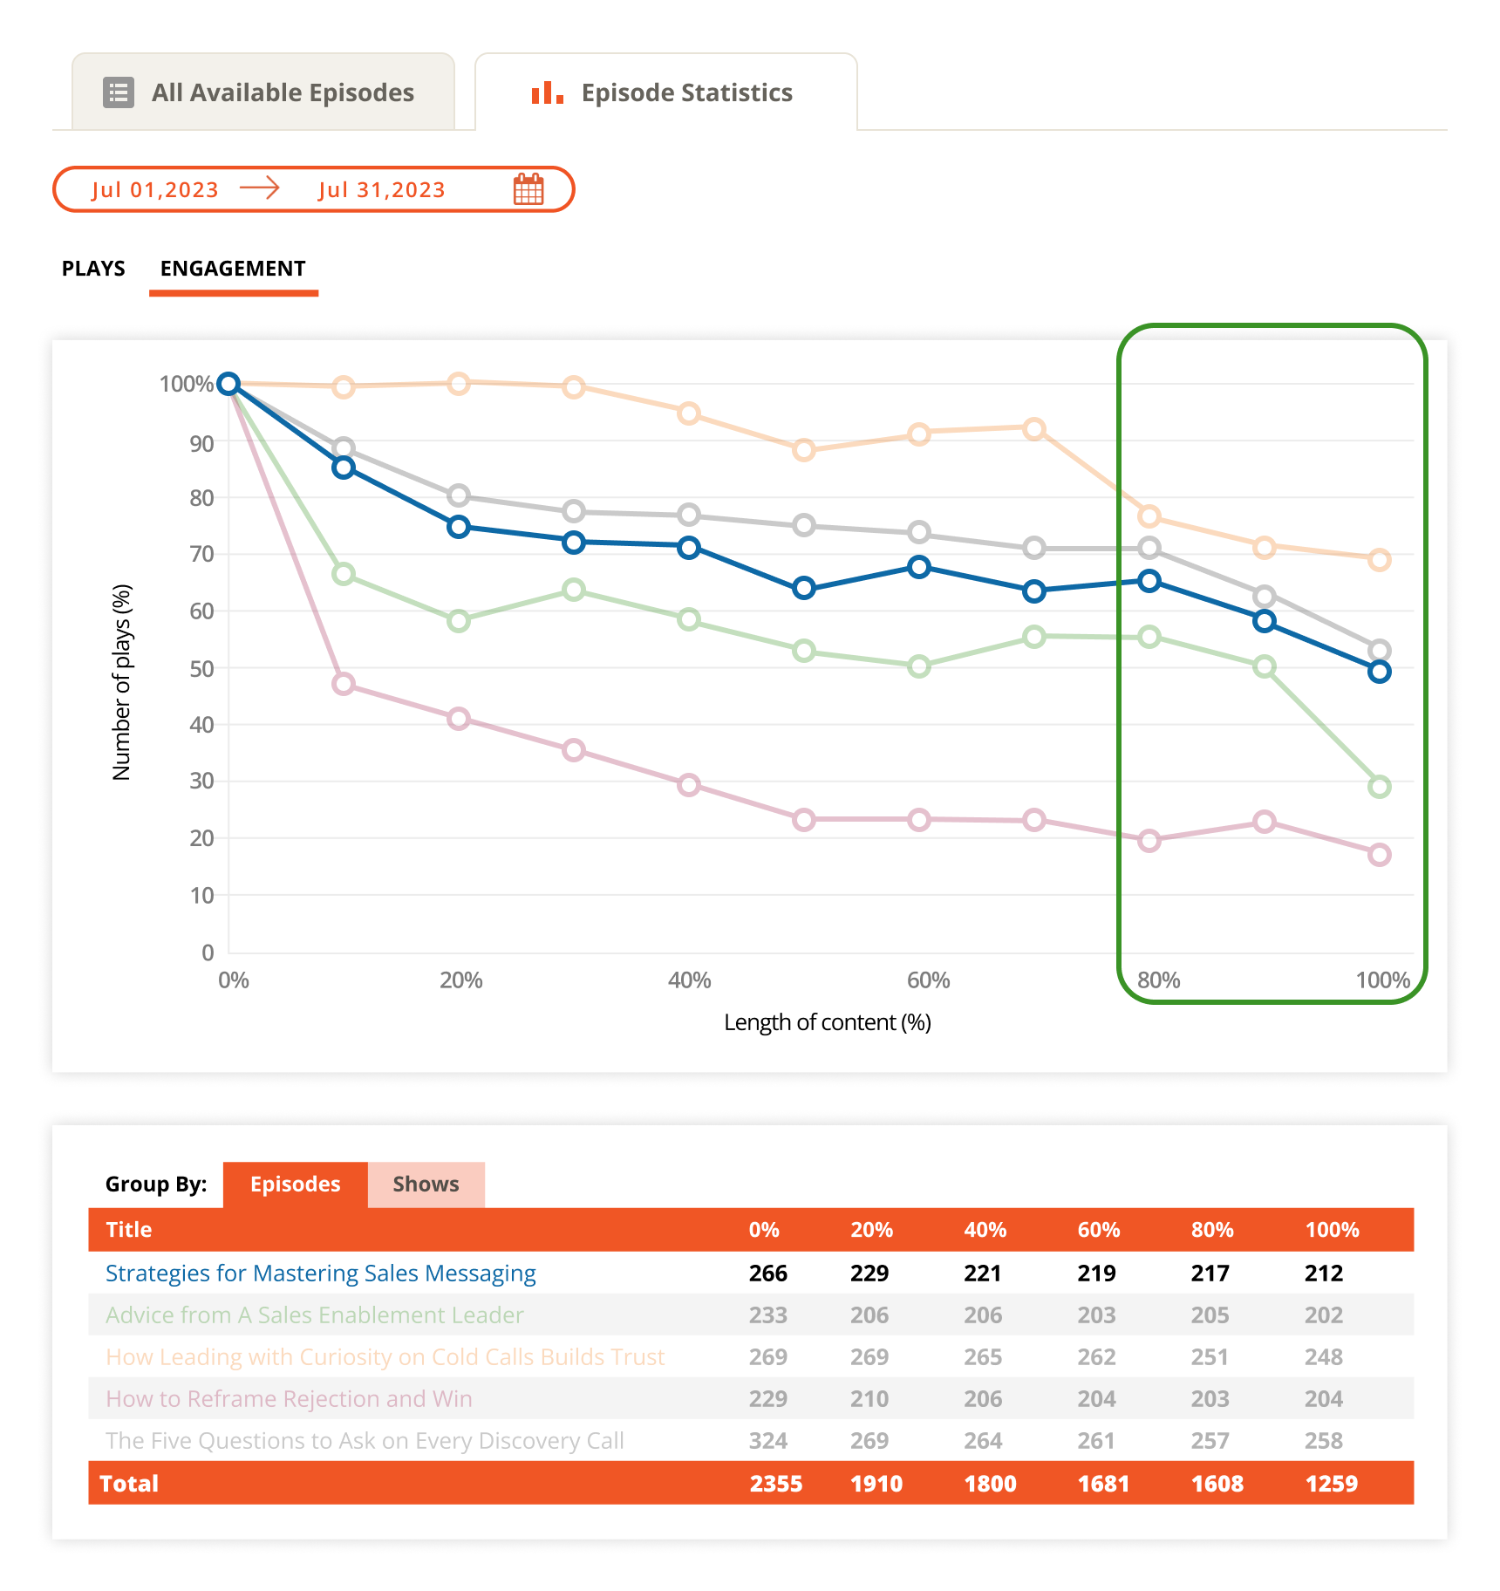Click the bar chart icon beside Episode Statistics

coord(547,92)
